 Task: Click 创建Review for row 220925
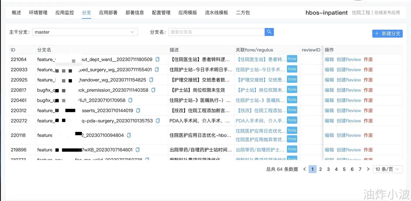click(349, 80)
